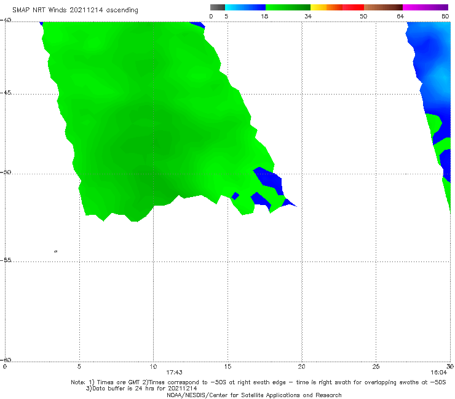Click the title 'SMAP NRT Winds 20211214 ascending'

pyautogui.click(x=75, y=10)
